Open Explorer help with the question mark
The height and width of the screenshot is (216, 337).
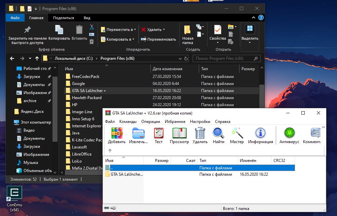[x=261, y=17]
